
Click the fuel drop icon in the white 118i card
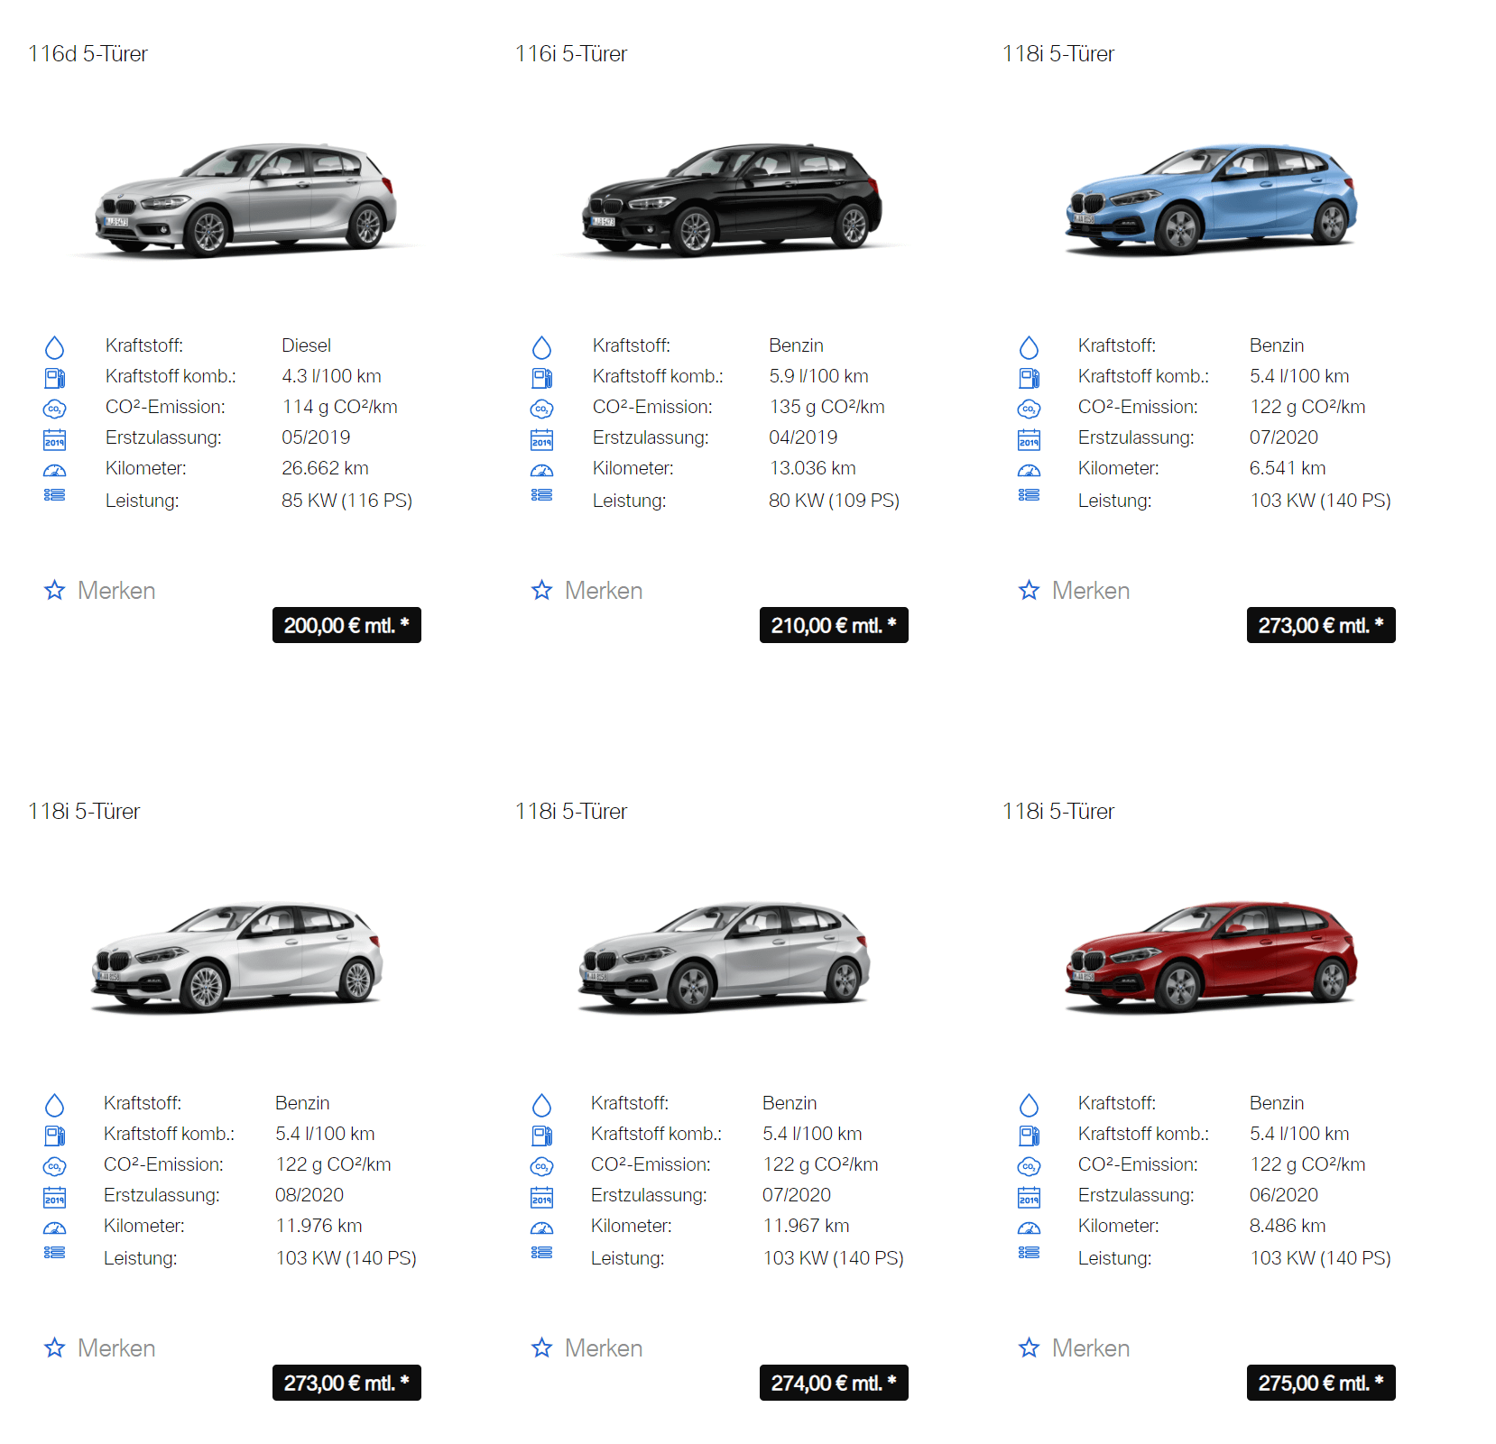click(54, 1105)
